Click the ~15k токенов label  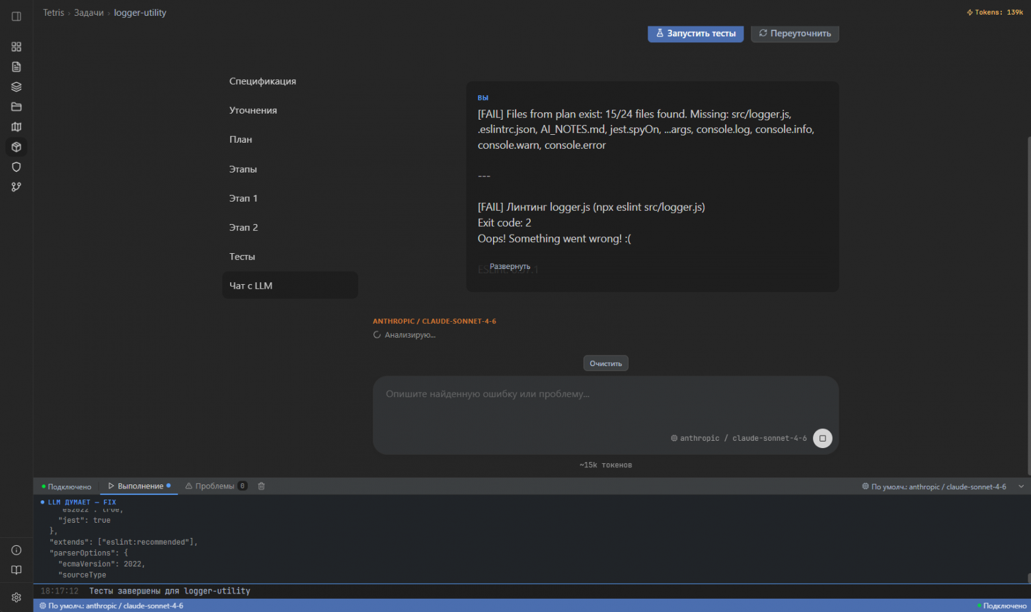(605, 465)
